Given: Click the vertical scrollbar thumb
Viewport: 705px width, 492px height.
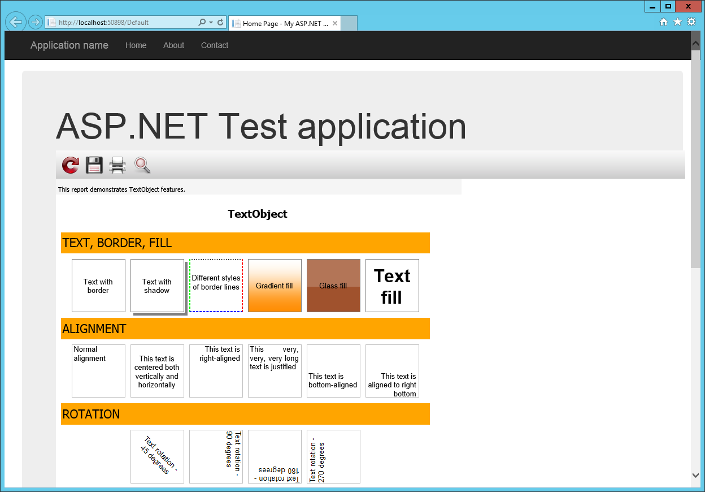Looking at the screenshot, I should (x=695, y=159).
